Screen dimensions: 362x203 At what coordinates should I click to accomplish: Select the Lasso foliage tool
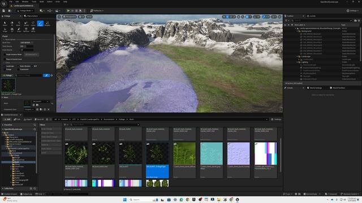pos(33,23)
